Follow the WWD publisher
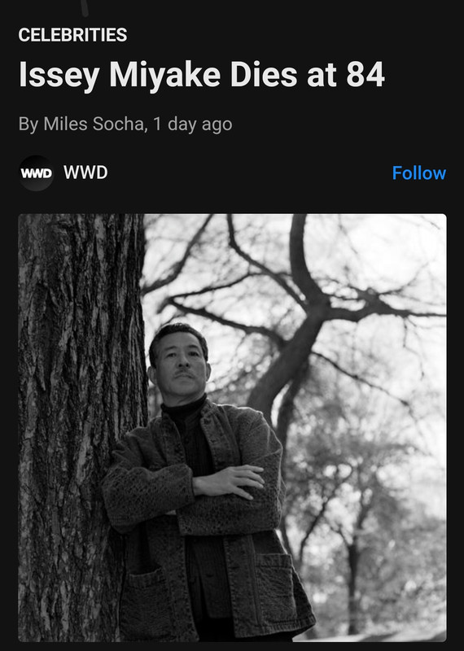Image resolution: width=464 pixels, height=651 pixels. (x=418, y=173)
